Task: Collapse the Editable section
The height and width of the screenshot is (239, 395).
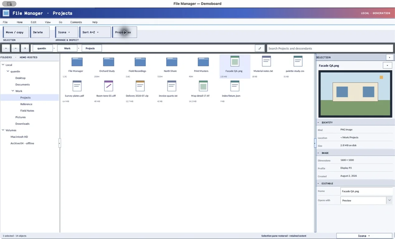Action: tap(318, 183)
